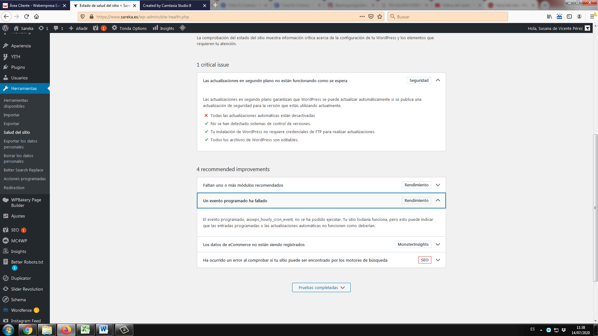Open Better Search Replace link
The image size is (598, 336).
pos(23,170)
